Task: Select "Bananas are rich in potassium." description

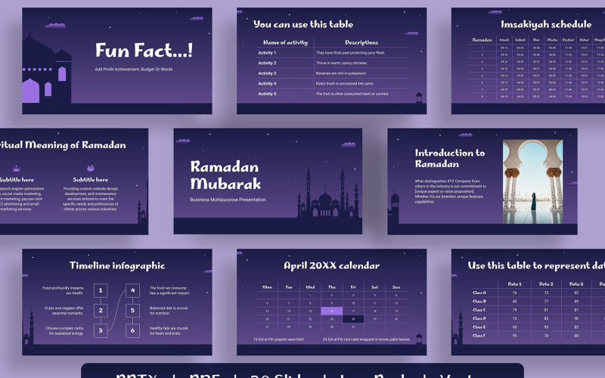Action: pos(341,73)
